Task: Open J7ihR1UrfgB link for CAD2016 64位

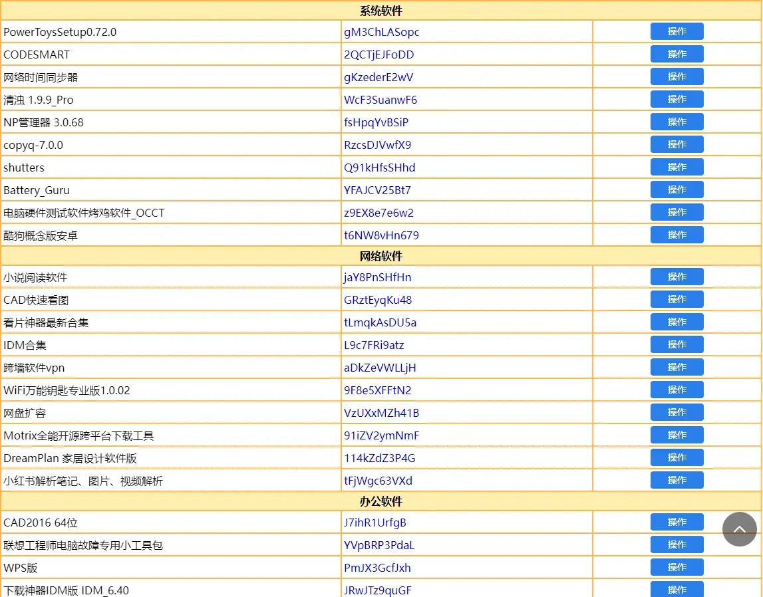Action: pos(375,523)
